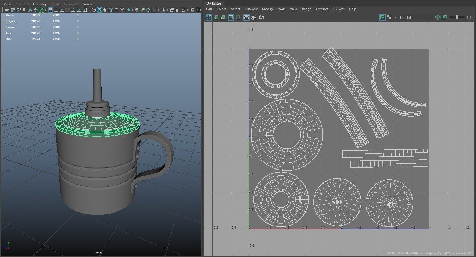Click the Lock Camera icon
The height and width of the screenshot is (257, 476).
point(12,10)
